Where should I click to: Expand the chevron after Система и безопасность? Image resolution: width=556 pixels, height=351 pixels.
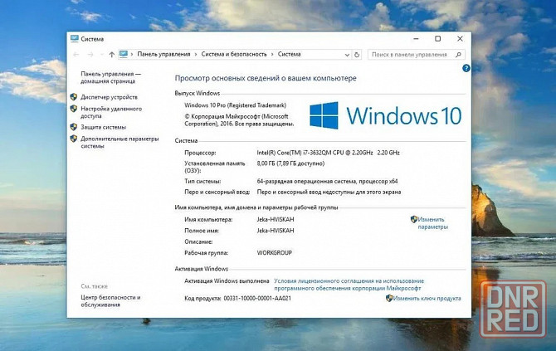coord(272,54)
